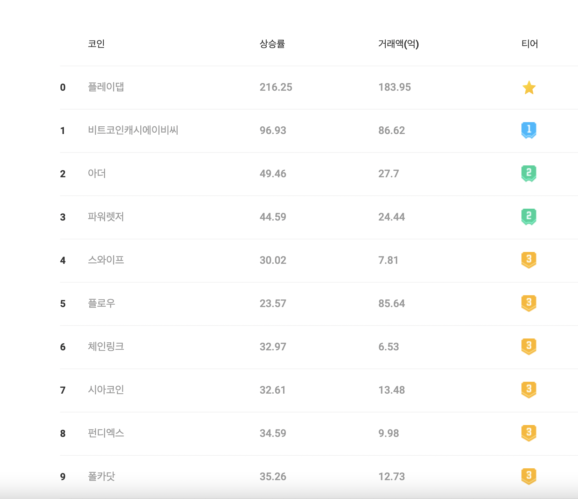The width and height of the screenshot is (578, 499).
Task: Click the gold star tier badge for 플레이댑
Action: pyautogui.click(x=528, y=87)
